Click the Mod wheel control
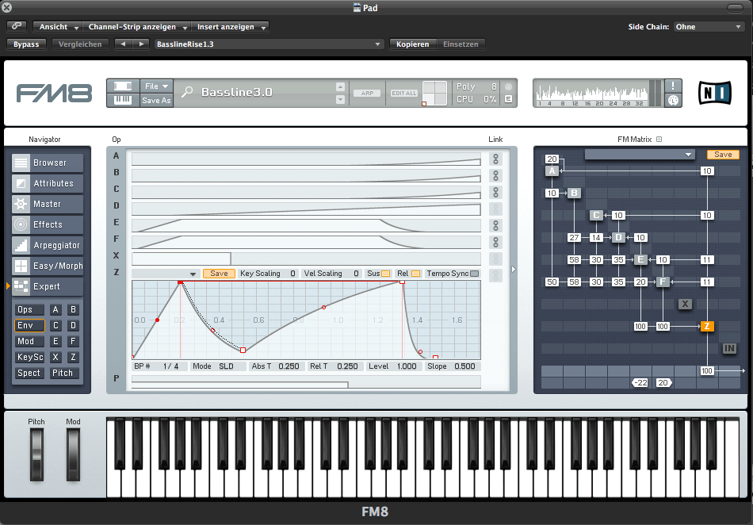 73,456
